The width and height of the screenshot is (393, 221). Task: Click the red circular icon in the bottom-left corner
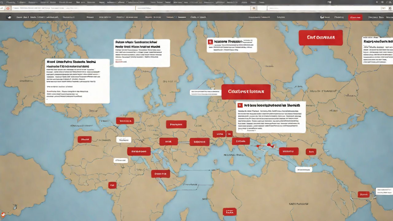pyautogui.click(x=3, y=215)
